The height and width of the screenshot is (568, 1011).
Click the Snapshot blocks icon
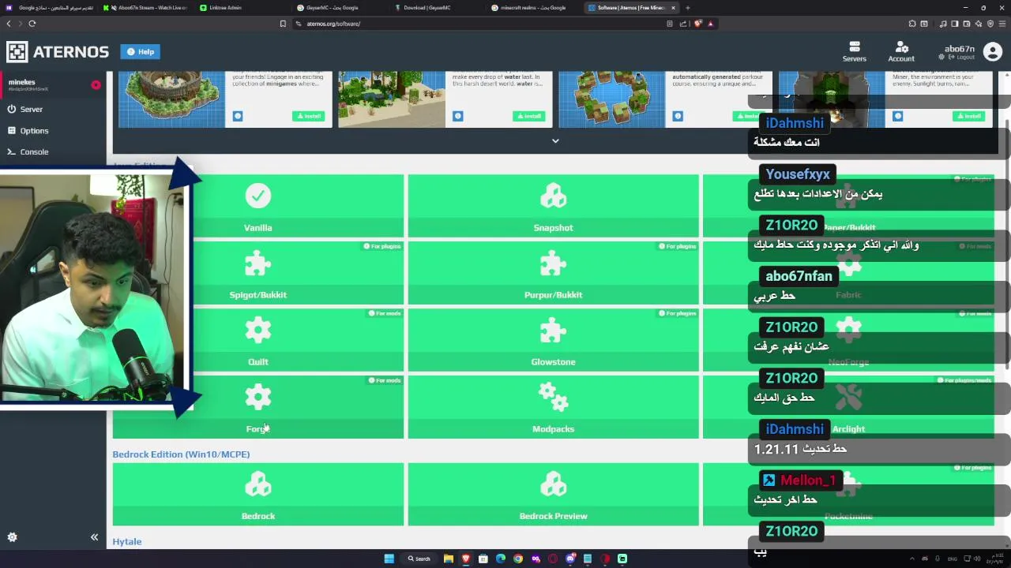pos(553,196)
